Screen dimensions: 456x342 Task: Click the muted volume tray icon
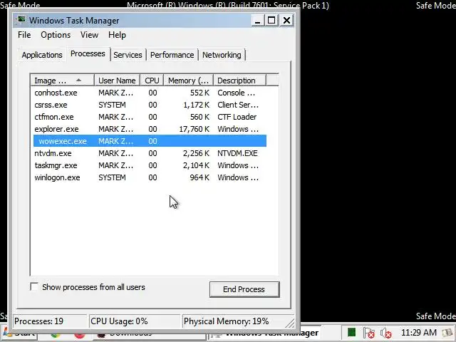tap(386, 333)
